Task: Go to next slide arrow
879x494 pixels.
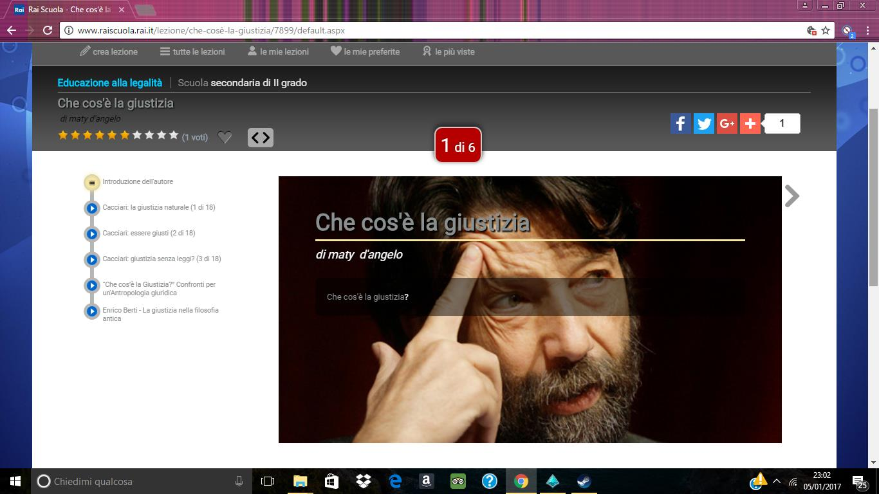Action: point(792,196)
